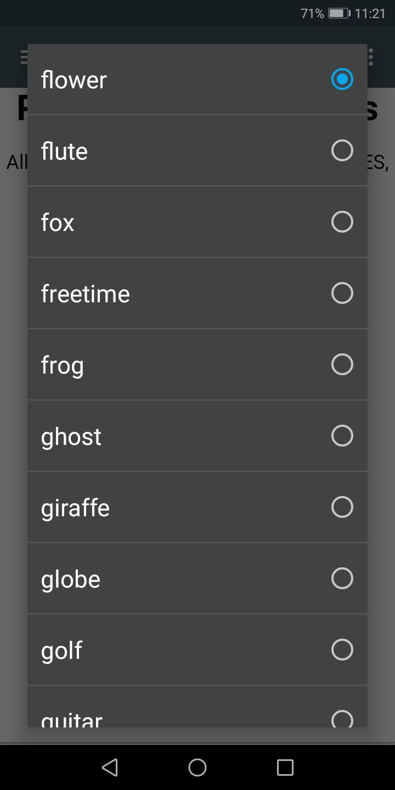The image size is (395, 790).
Task: Tap the three-dot overflow menu icon
Action: coord(371,57)
